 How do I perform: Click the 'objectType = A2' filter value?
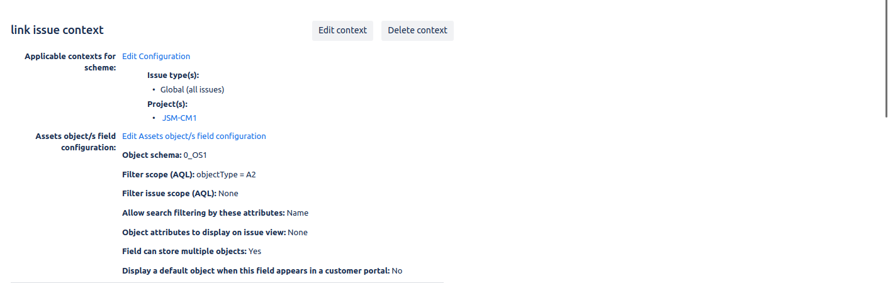[226, 174]
